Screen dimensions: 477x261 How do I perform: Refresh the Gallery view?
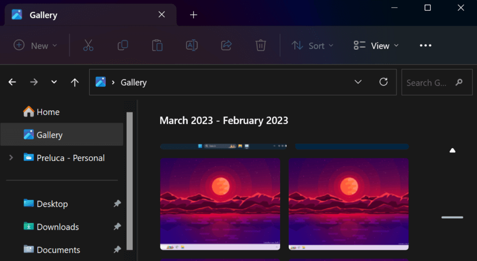[383, 82]
